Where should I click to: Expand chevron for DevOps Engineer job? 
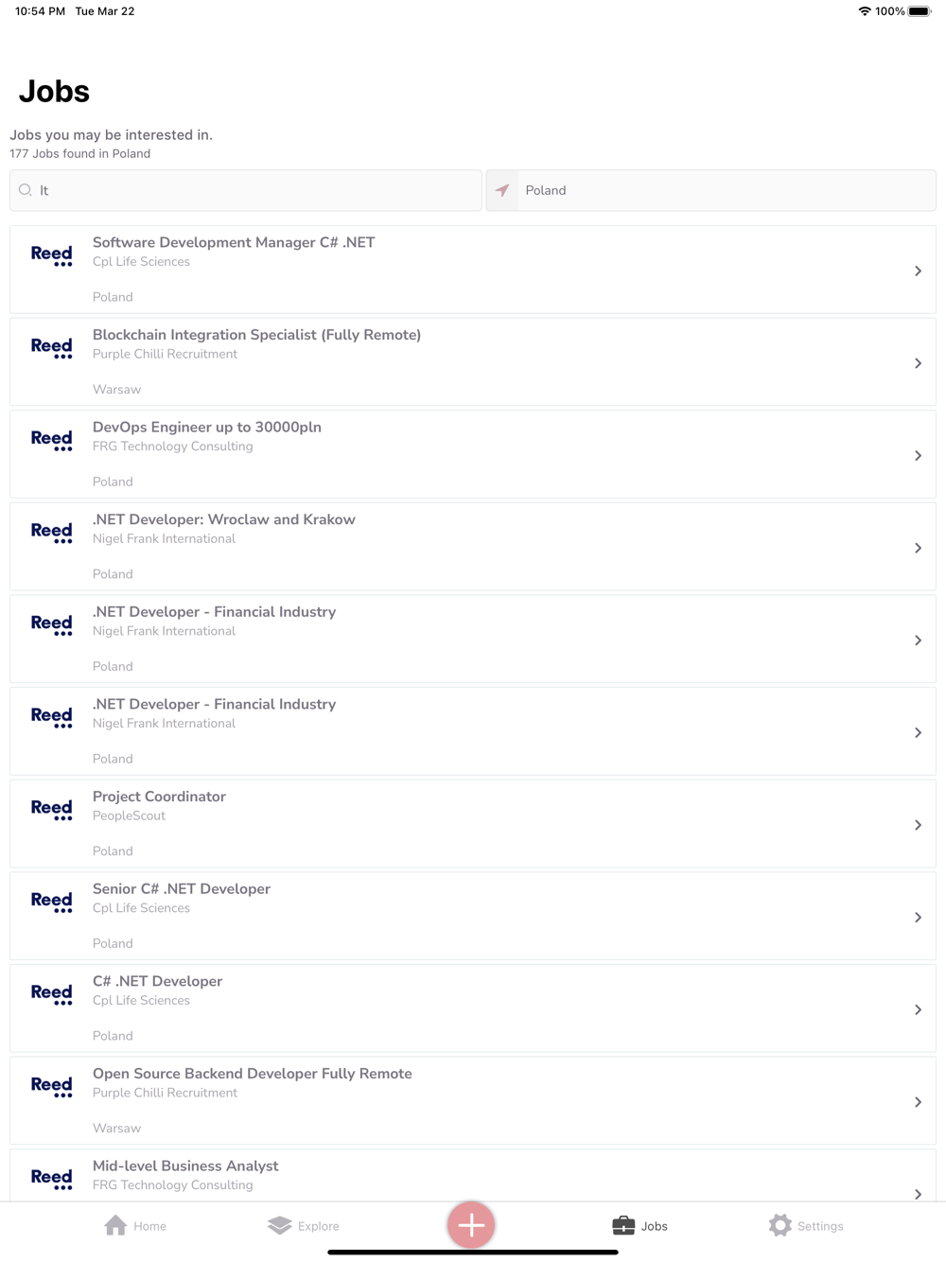click(x=918, y=456)
